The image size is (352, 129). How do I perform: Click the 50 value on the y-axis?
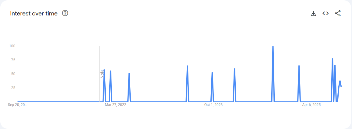pos(13,74)
